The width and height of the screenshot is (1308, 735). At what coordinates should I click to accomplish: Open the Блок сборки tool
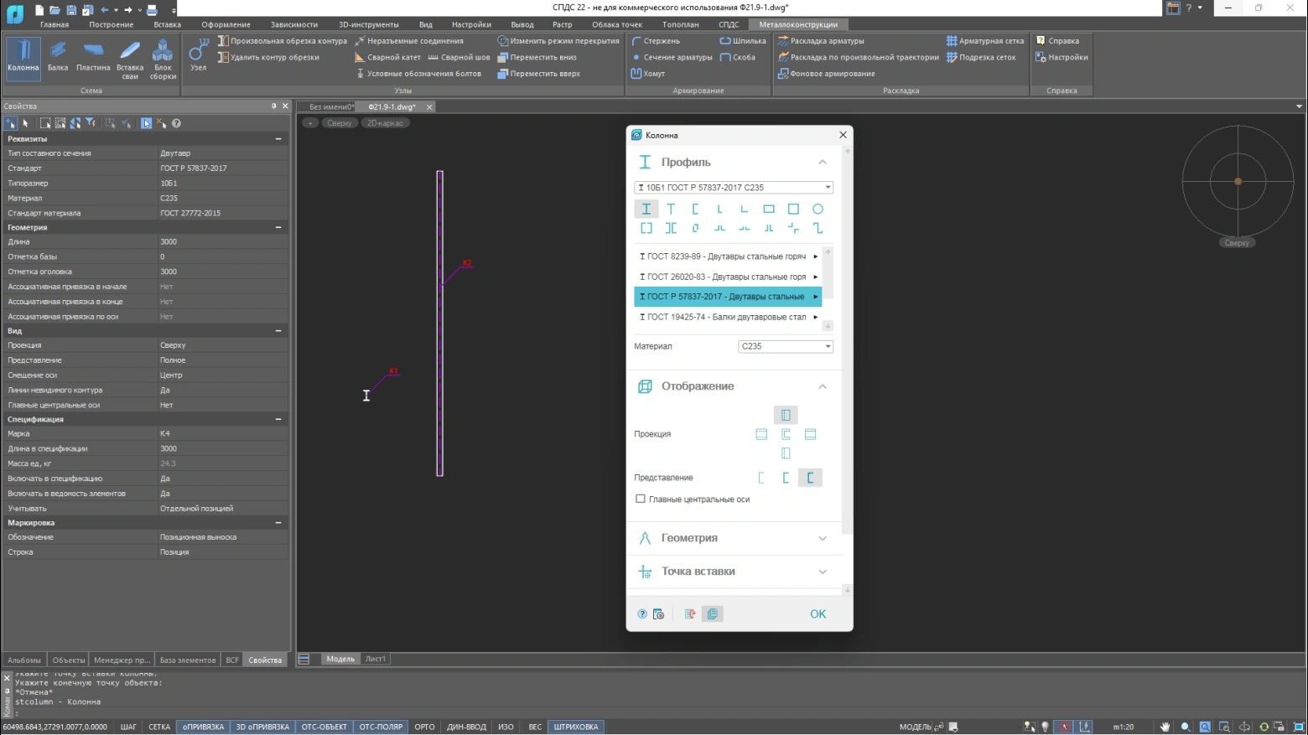(x=163, y=55)
